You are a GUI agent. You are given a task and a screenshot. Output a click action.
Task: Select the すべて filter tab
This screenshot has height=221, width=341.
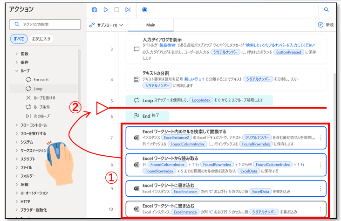19,39
